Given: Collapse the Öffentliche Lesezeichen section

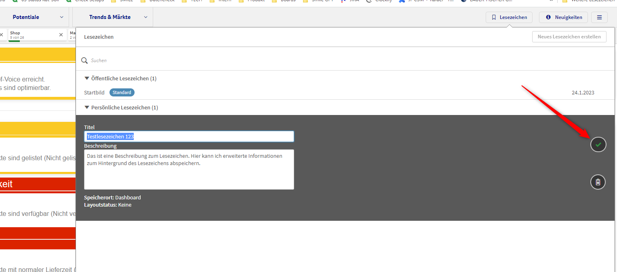Looking at the screenshot, I should coord(87,78).
